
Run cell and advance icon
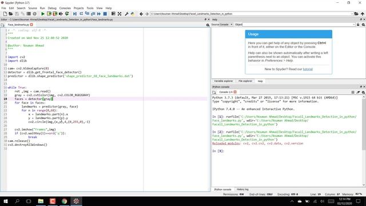click(55, 14)
